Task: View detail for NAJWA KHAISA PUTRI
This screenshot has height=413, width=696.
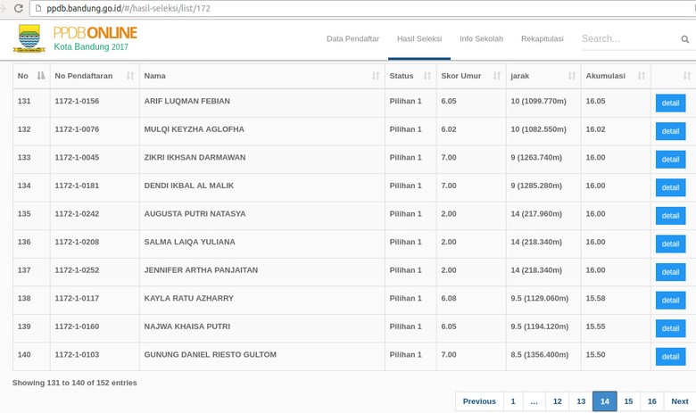Action: pos(670,328)
